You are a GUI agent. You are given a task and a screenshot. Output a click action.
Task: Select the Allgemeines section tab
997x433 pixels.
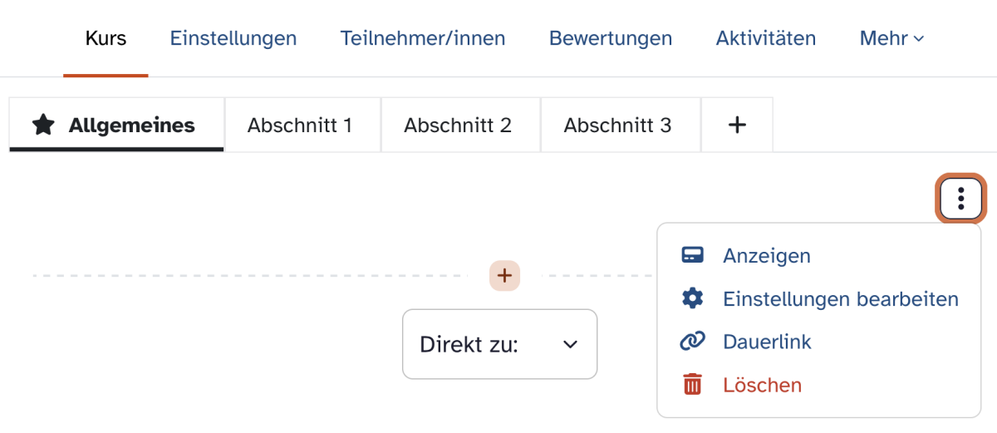(131, 125)
